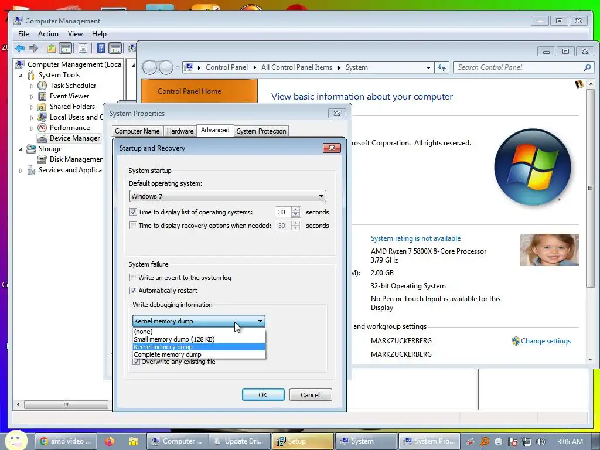Expand Services and Applications node
This screenshot has width=600, height=450.
[x=21, y=171]
